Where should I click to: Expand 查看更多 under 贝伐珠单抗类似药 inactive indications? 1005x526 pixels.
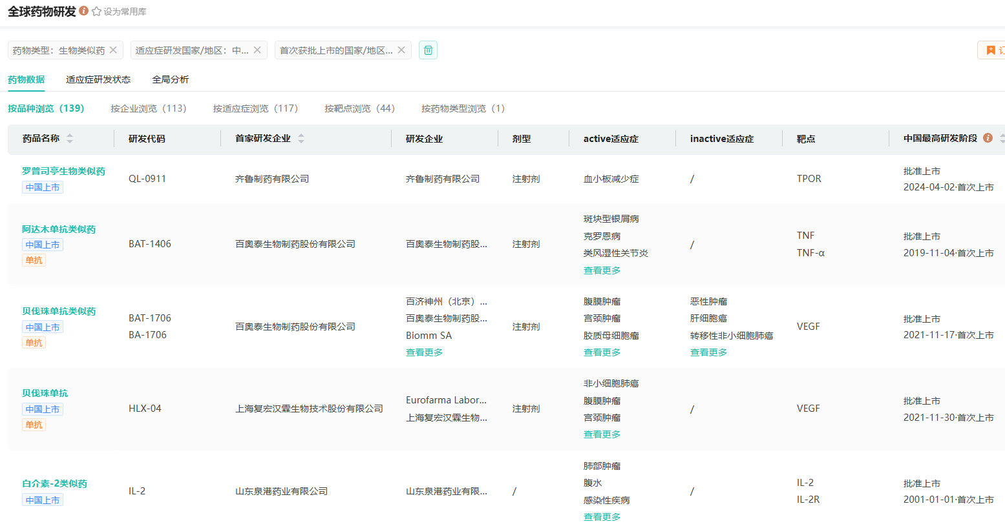(708, 352)
